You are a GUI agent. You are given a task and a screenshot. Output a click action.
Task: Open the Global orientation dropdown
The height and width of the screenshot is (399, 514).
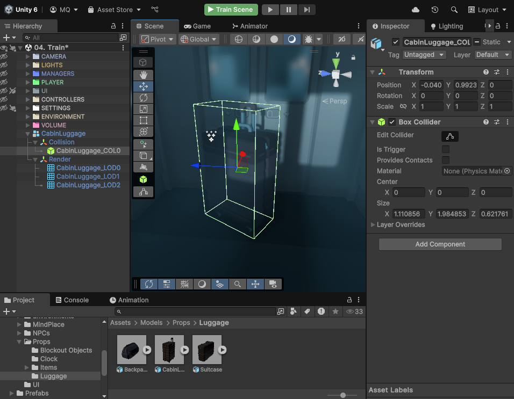[199, 39]
